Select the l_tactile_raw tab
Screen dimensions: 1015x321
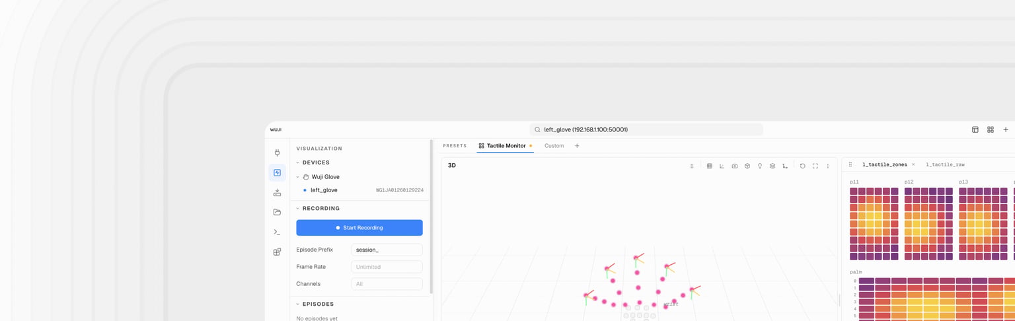tap(945, 164)
